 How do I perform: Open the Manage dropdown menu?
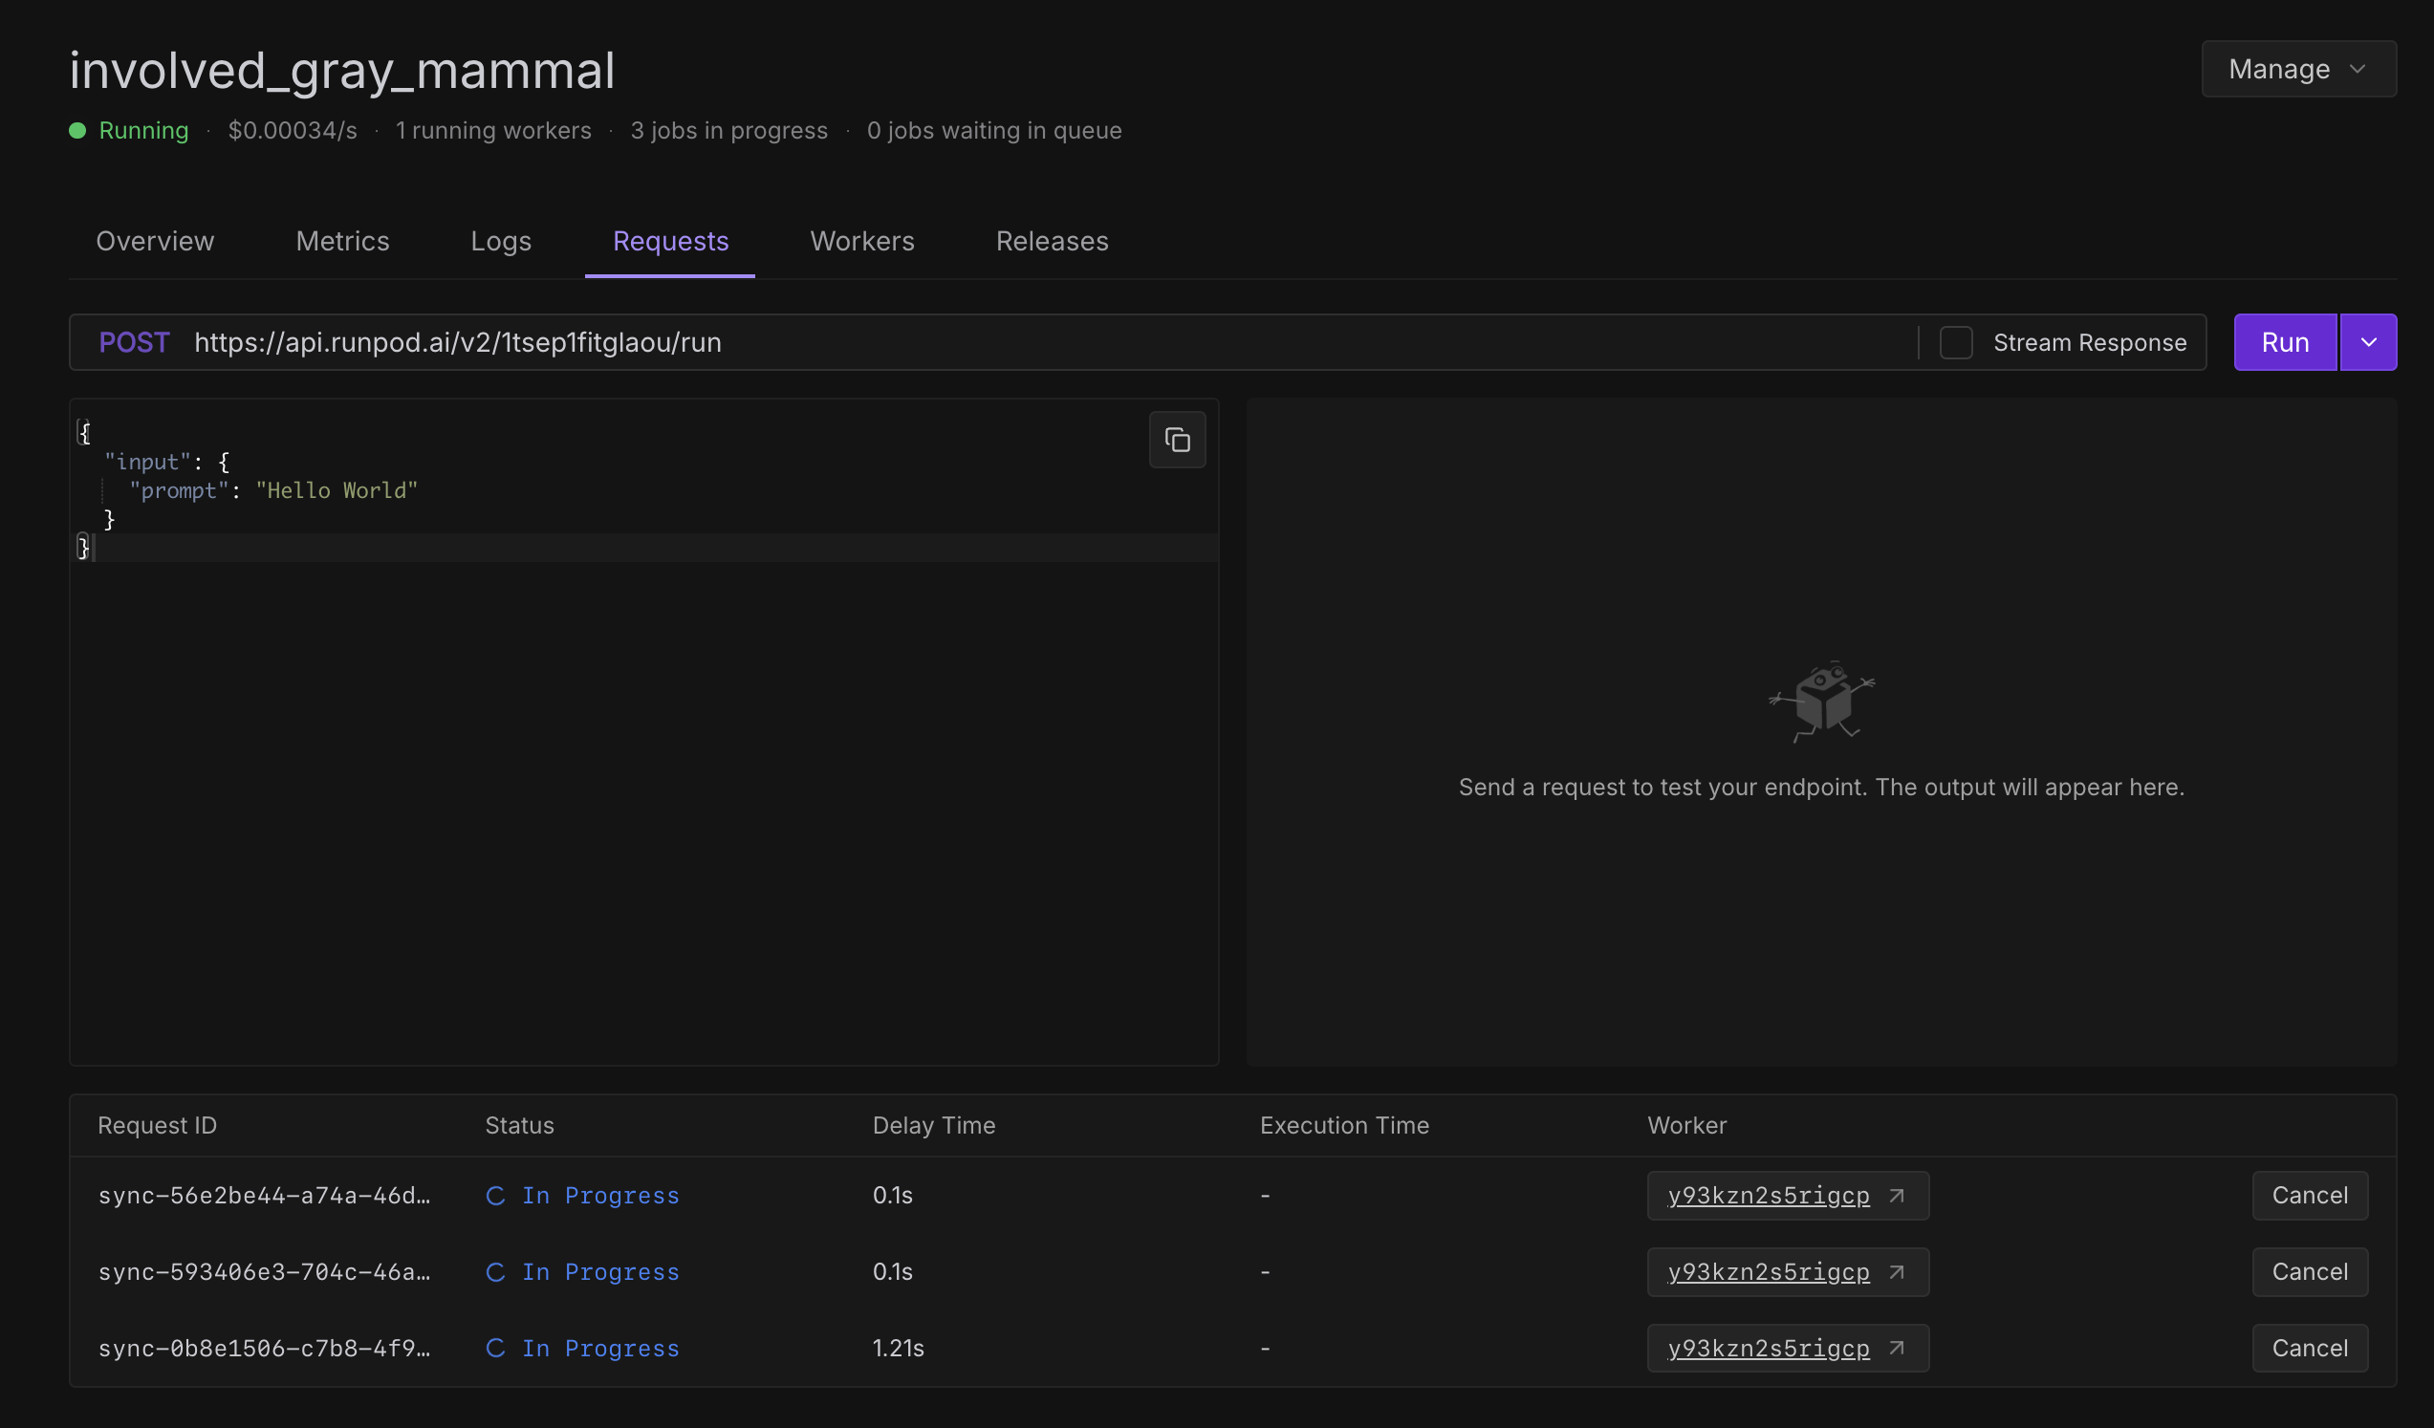2298,69
